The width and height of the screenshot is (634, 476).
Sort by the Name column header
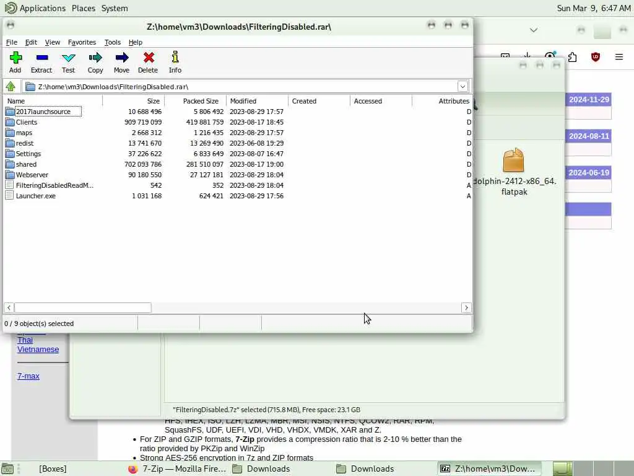coord(53,101)
